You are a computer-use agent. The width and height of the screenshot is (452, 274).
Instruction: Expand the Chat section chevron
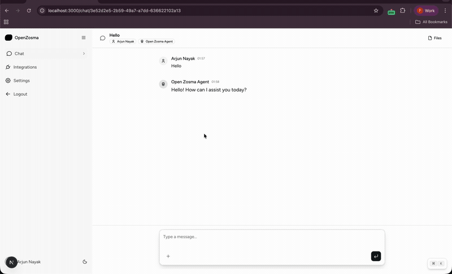pos(84,54)
